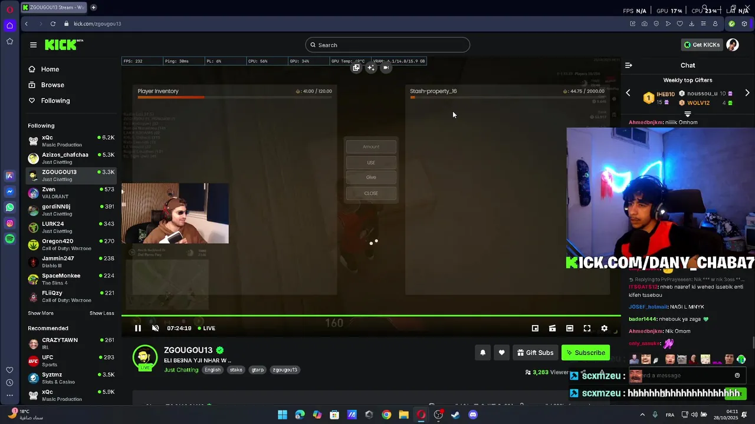The height and width of the screenshot is (424, 755).
Task: Take Opera snapshot with camera icon
Action: [x=644, y=24]
